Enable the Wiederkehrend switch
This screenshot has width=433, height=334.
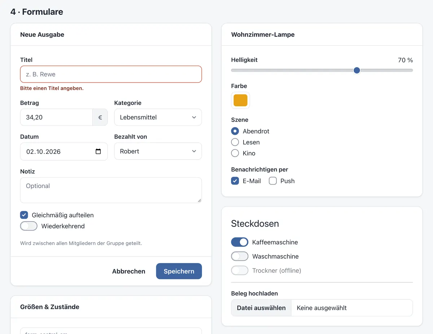(29, 226)
